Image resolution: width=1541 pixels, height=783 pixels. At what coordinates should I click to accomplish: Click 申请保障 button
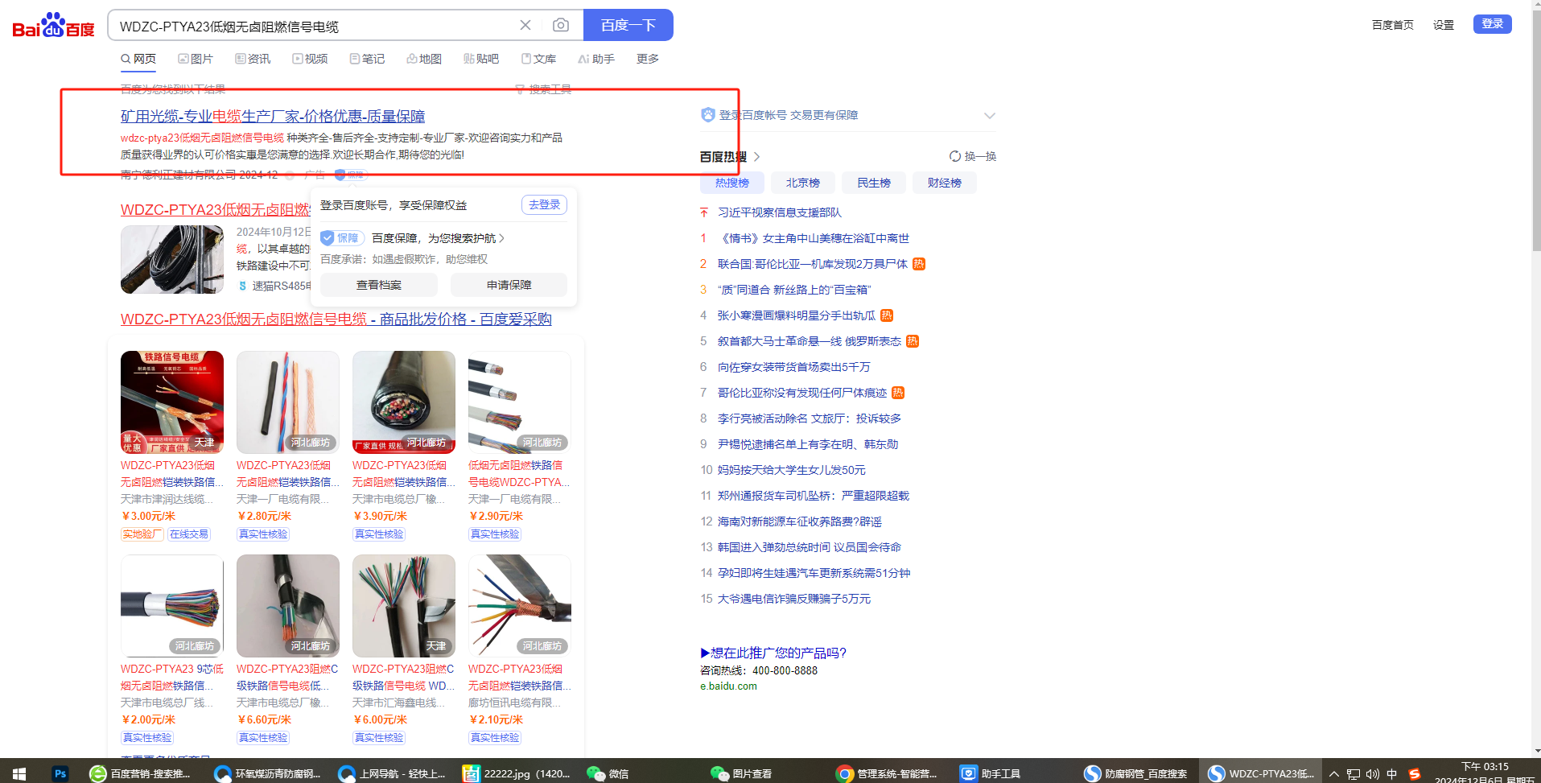click(509, 285)
